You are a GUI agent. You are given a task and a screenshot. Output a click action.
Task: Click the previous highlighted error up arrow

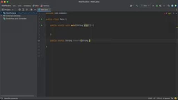(173, 13)
